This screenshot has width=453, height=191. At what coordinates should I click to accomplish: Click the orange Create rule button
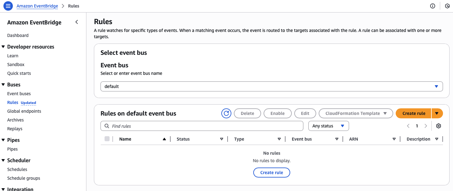414,113
